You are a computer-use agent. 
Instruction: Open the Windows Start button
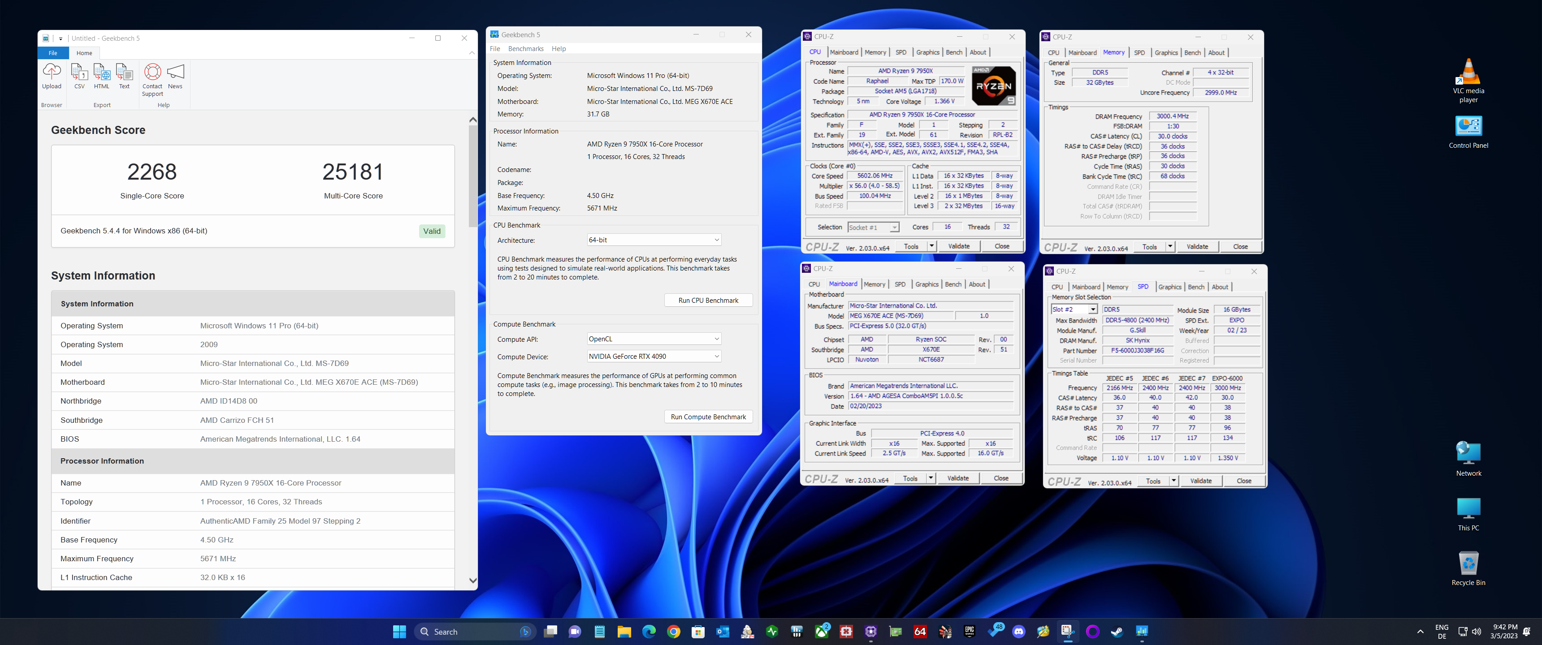(399, 631)
